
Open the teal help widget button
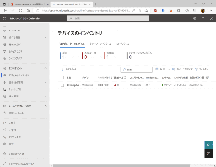tap(209, 145)
